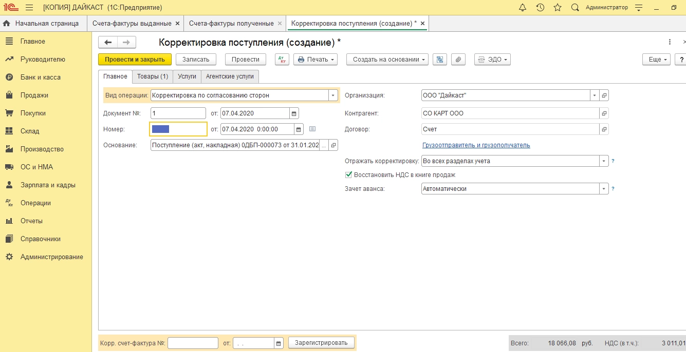The width and height of the screenshot is (686, 352).
Task: Expand Зачет аванса dropdown
Action: 604,189
